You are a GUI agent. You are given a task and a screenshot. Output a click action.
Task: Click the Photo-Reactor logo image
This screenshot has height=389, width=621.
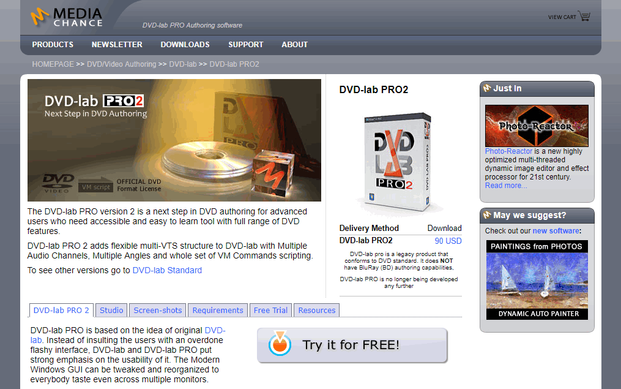tap(537, 126)
